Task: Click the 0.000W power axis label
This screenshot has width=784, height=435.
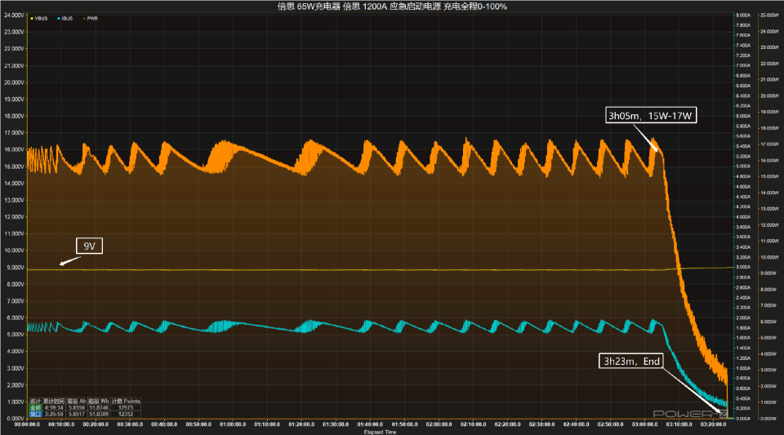Action: pos(769,419)
